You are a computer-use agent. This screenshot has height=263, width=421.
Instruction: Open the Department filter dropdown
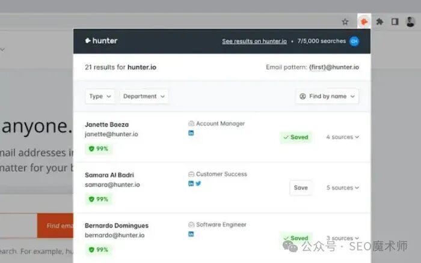coord(144,96)
